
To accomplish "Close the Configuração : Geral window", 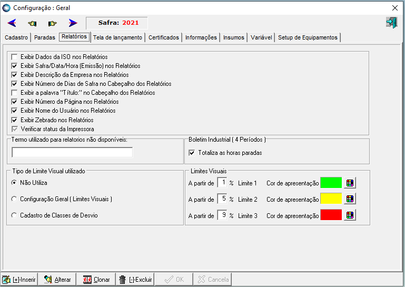I will pos(395,8).
